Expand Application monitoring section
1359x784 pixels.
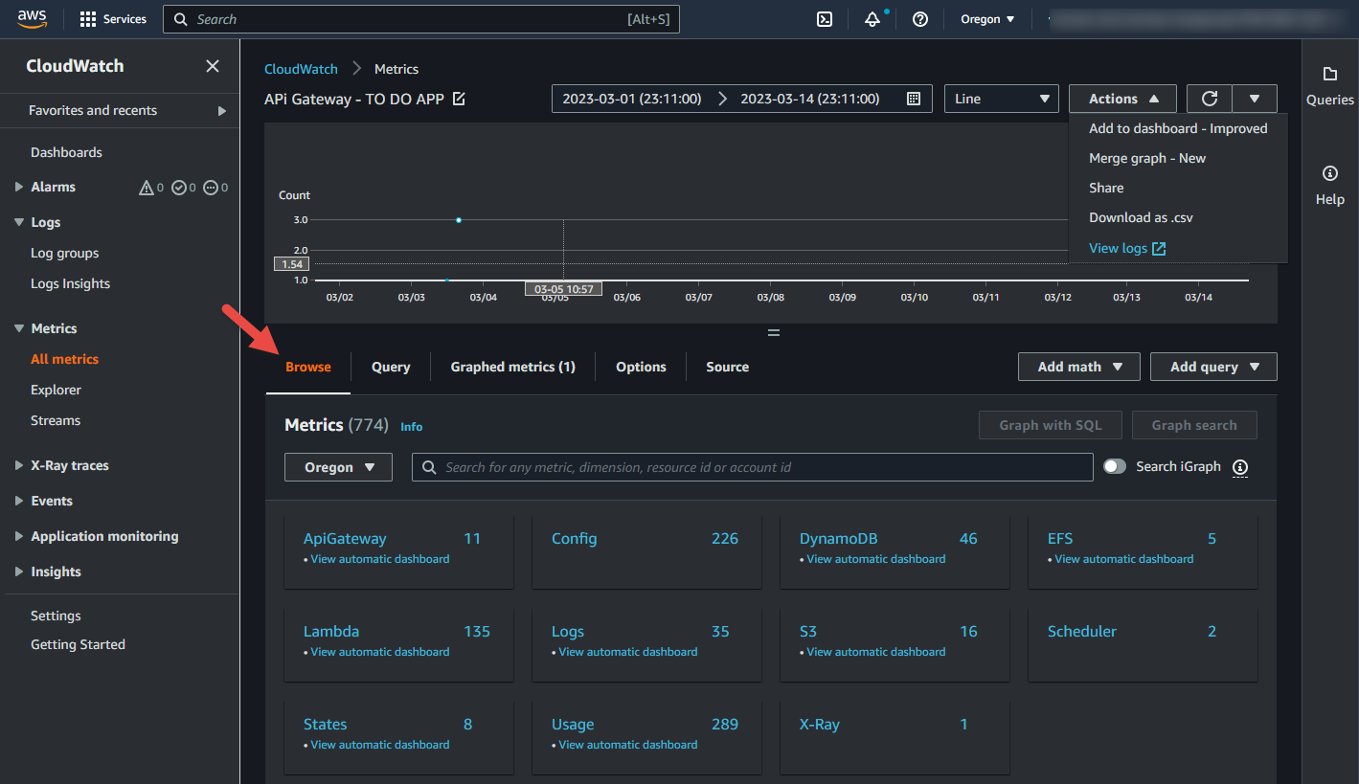(19, 536)
